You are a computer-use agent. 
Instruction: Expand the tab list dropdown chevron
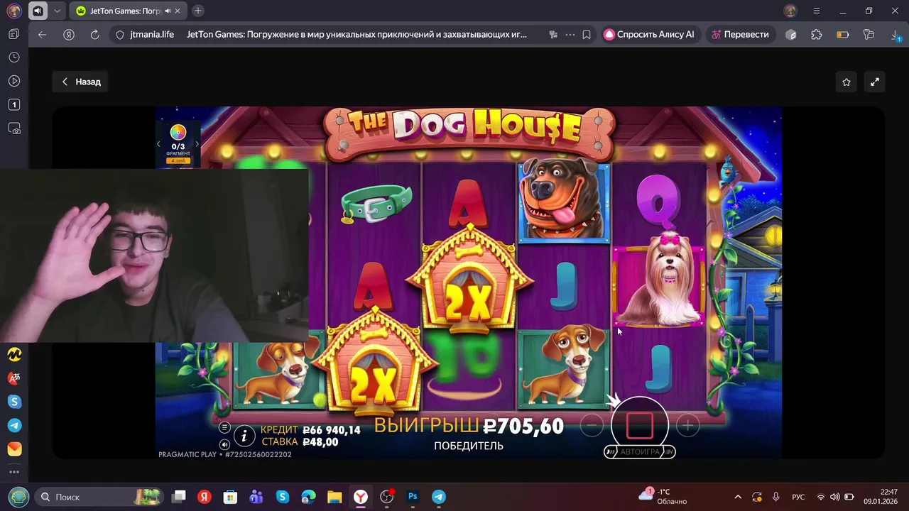click(x=58, y=11)
